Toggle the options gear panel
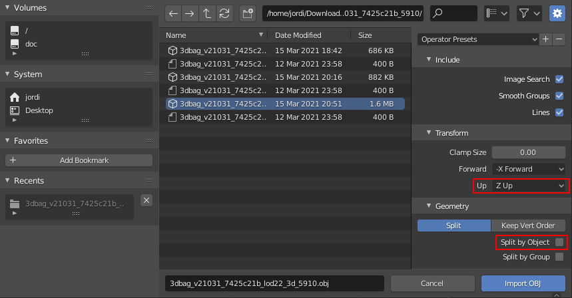The width and height of the screenshot is (572, 298). pyautogui.click(x=557, y=14)
